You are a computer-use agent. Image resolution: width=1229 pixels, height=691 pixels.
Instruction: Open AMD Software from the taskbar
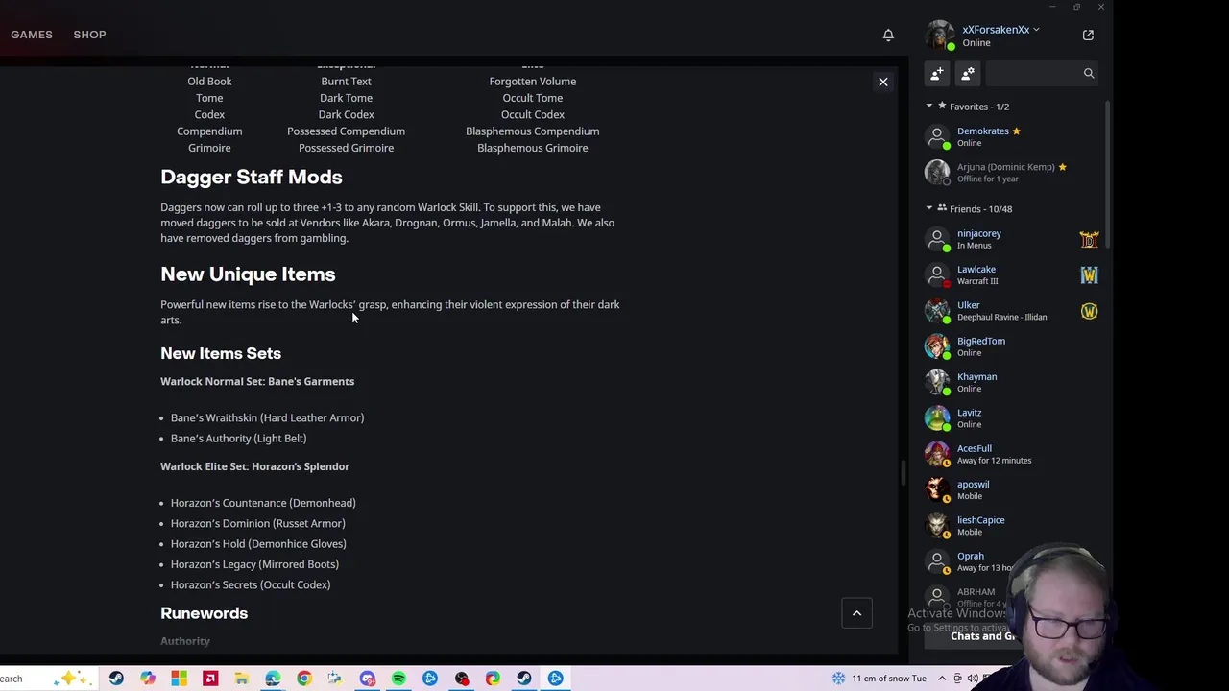(x=210, y=679)
